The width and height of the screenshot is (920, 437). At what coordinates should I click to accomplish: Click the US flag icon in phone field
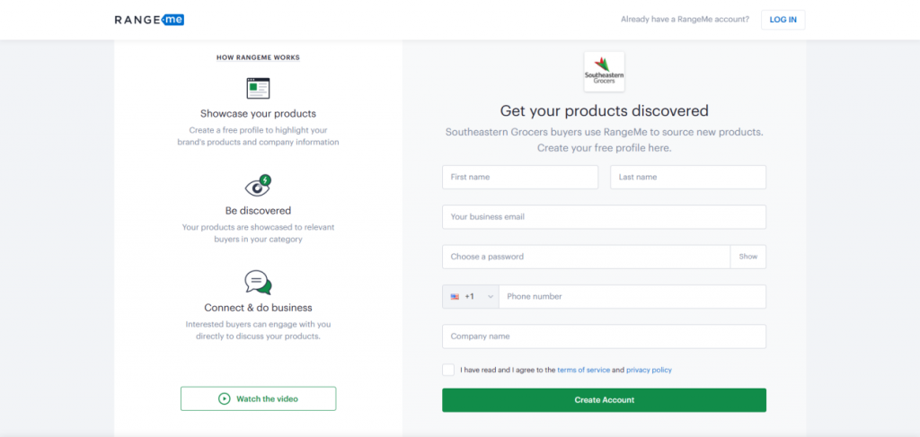(455, 297)
